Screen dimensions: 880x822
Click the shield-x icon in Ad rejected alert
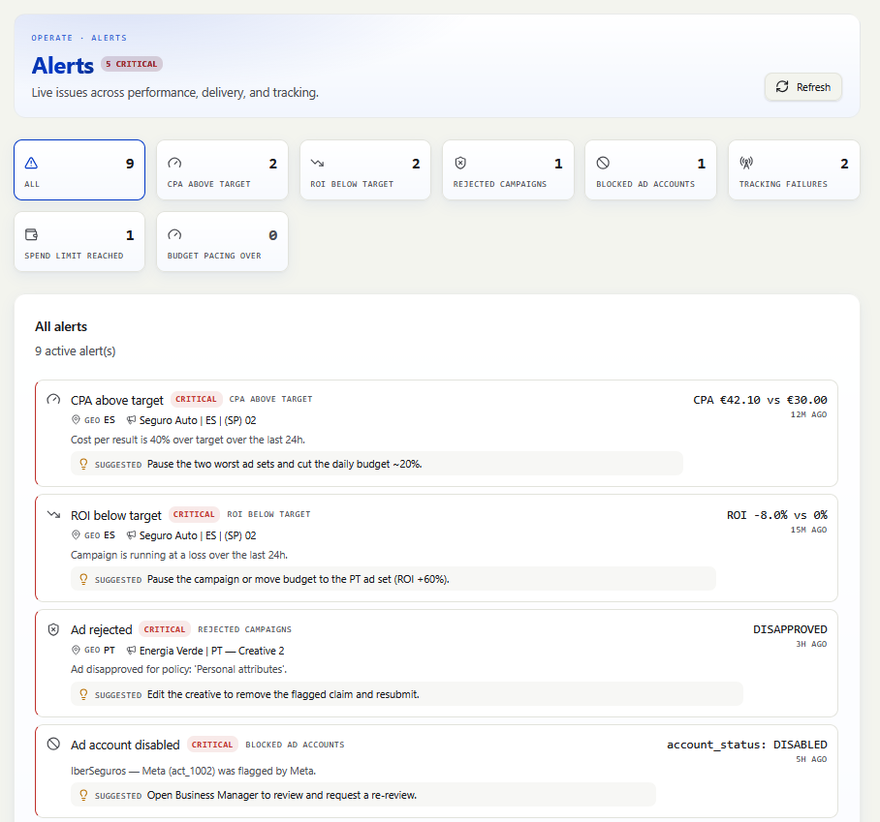click(53, 629)
